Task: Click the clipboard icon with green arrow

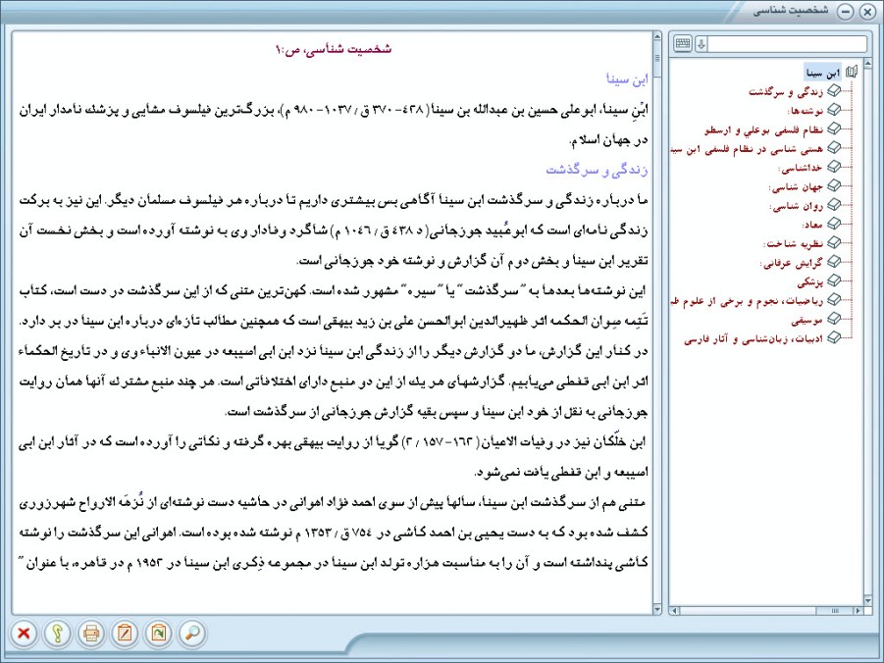Action: pyautogui.click(x=158, y=633)
